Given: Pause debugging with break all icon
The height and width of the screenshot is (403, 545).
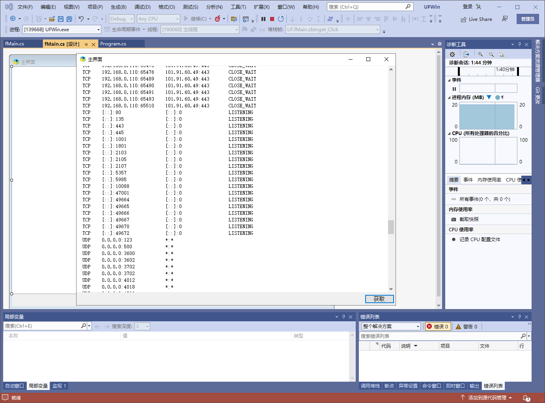Looking at the screenshot, I should [x=263, y=19].
